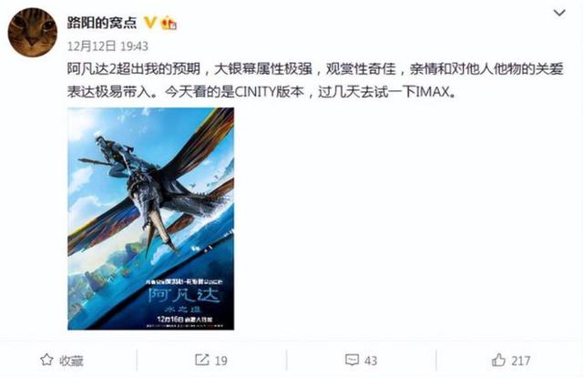Viewport: 583px width, 386px height.
Task: Open the Avatar 2 poster image
Action: pyautogui.click(x=151, y=218)
